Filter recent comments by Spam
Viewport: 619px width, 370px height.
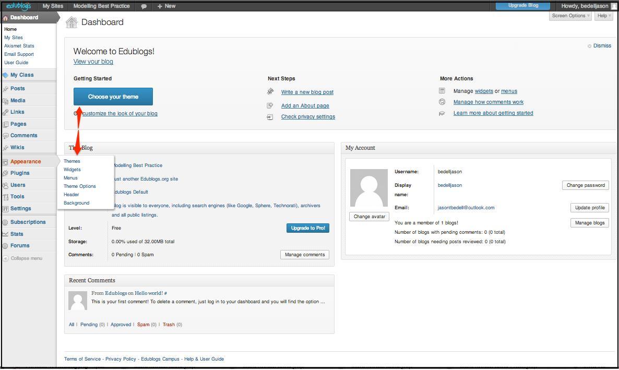pos(144,325)
